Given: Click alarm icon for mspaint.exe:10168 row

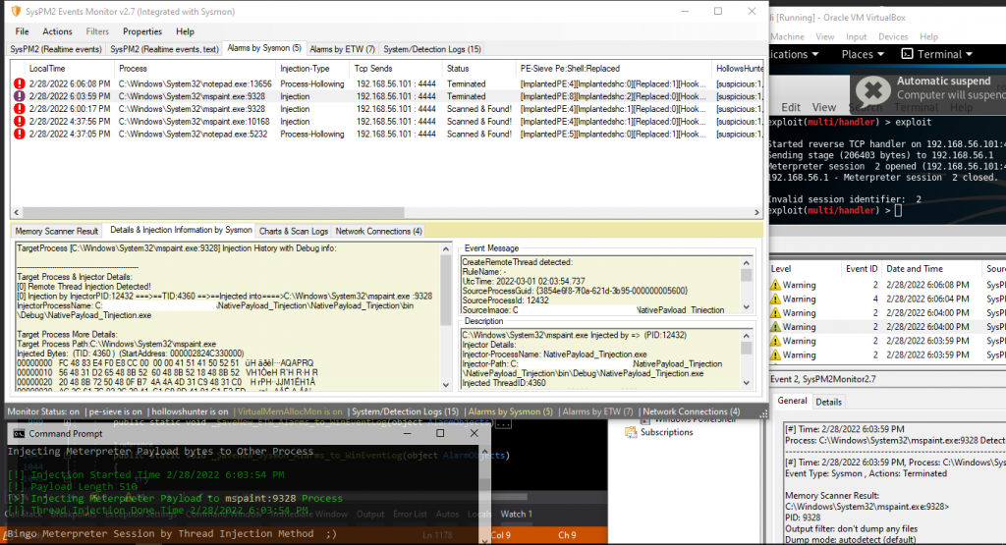Looking at the screenshot, I should click(20, 122).
